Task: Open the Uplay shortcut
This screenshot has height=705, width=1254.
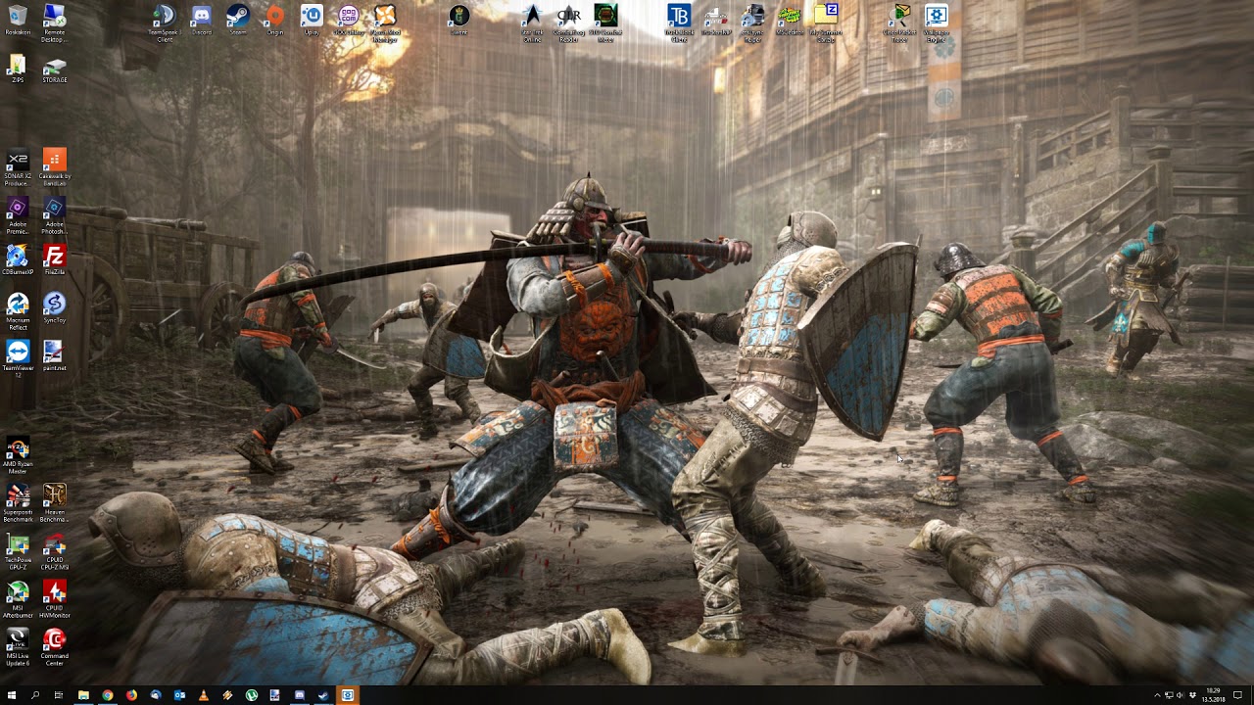Action: [x=312, y=18]
